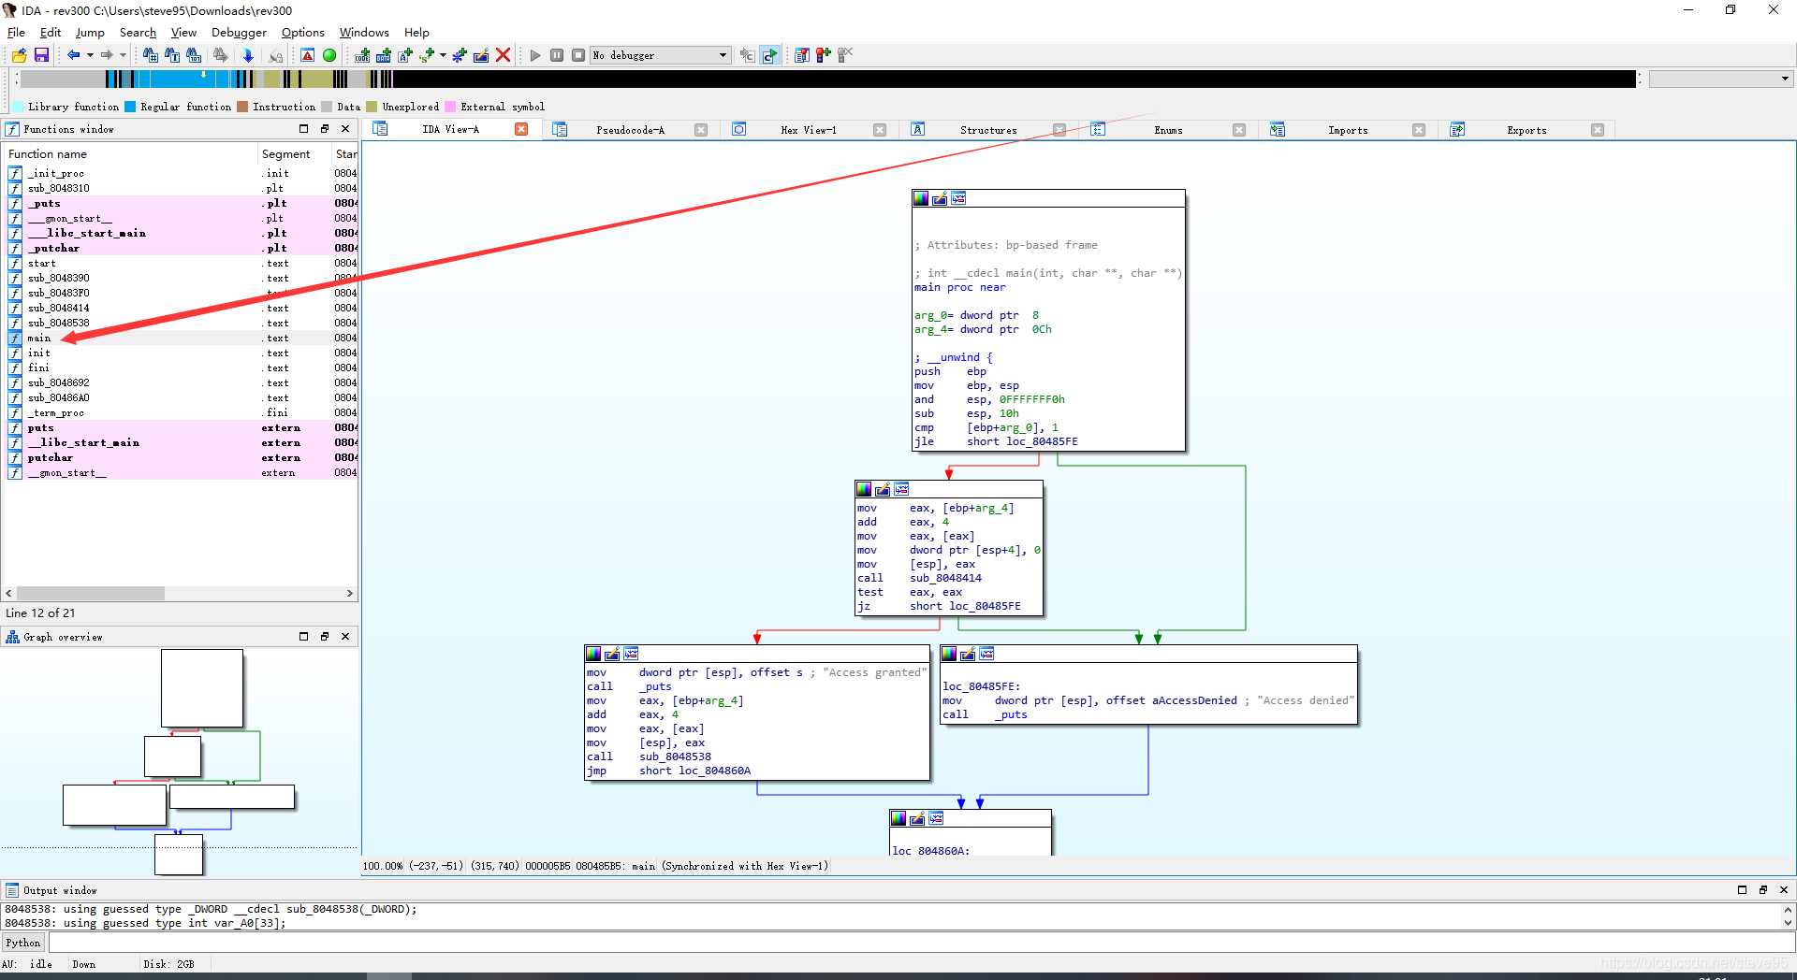Stop the debugger with stop icon
The height and width of the screenshot is (980, 1797).
pos(578,55)
